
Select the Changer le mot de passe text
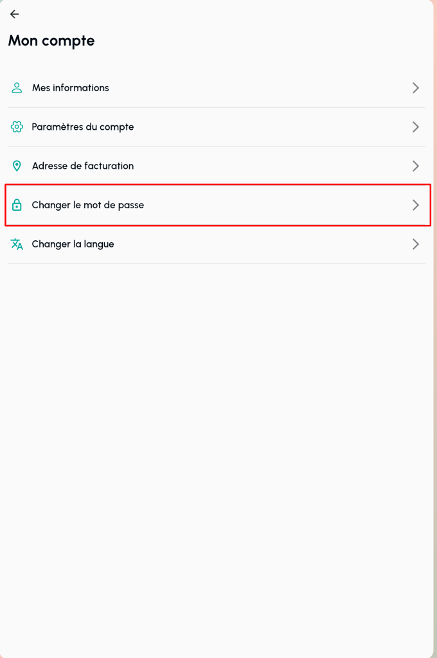click(87, 206)
